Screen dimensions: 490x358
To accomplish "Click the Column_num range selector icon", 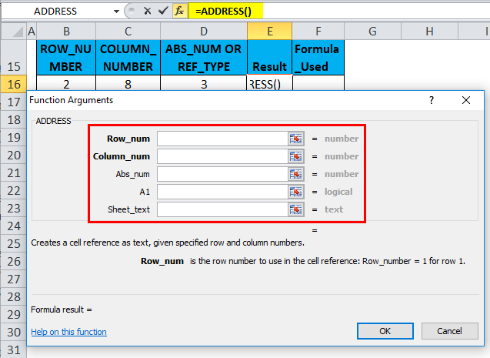I will click(295, 156).
